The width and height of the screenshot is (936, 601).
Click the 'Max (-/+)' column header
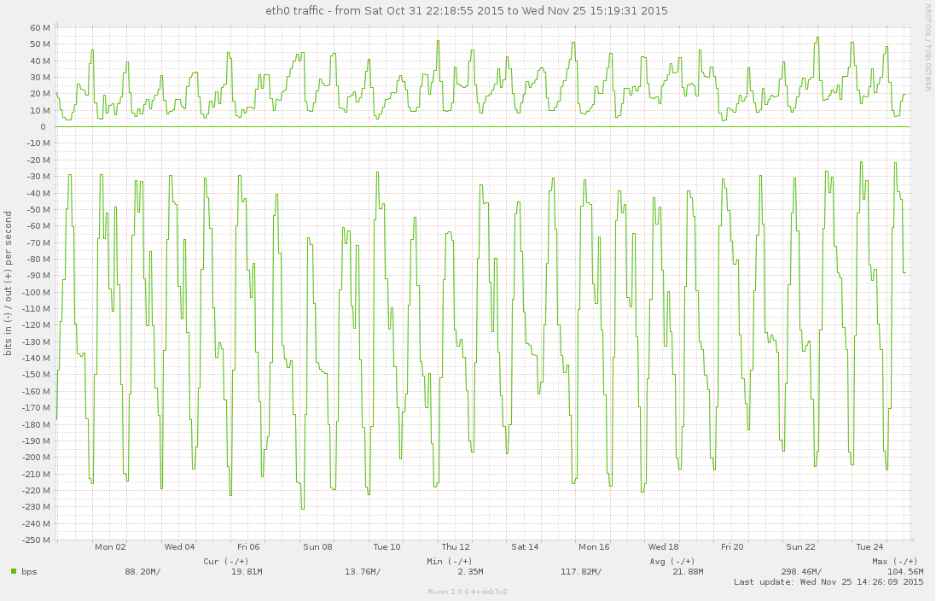coord(894,561)
